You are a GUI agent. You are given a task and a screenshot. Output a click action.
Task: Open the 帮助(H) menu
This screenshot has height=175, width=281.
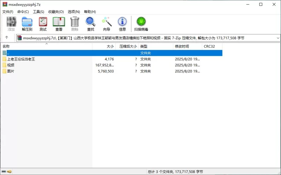click(90, 12)
